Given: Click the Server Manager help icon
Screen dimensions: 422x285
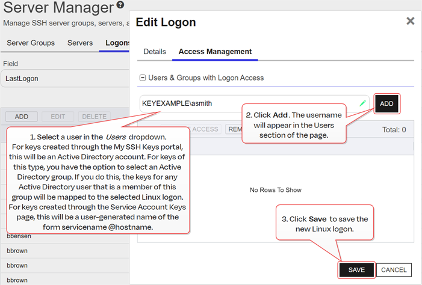Looking at the screenshot, I should [x=120, y=7].
